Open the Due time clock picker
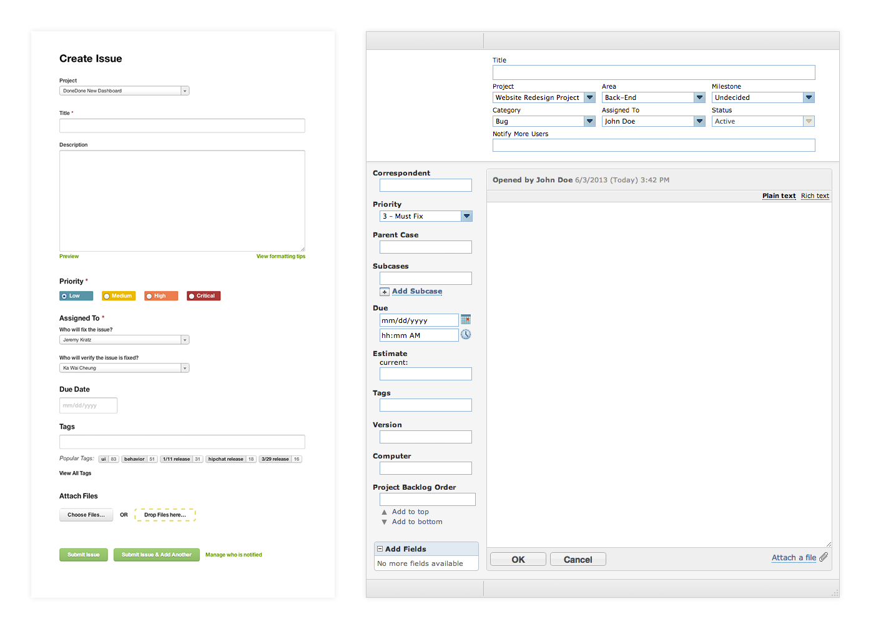 465,334
